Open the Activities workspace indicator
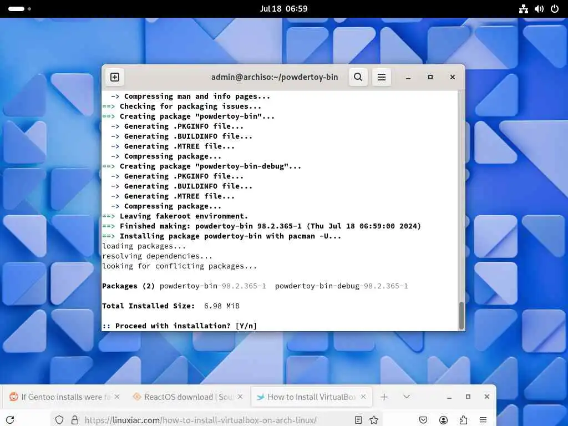This screenshot has width=568, height=426. pos(19,9)
